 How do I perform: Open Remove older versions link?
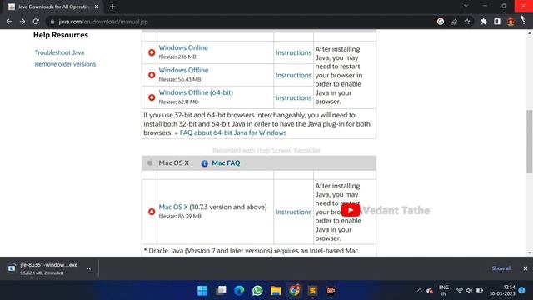65,64
